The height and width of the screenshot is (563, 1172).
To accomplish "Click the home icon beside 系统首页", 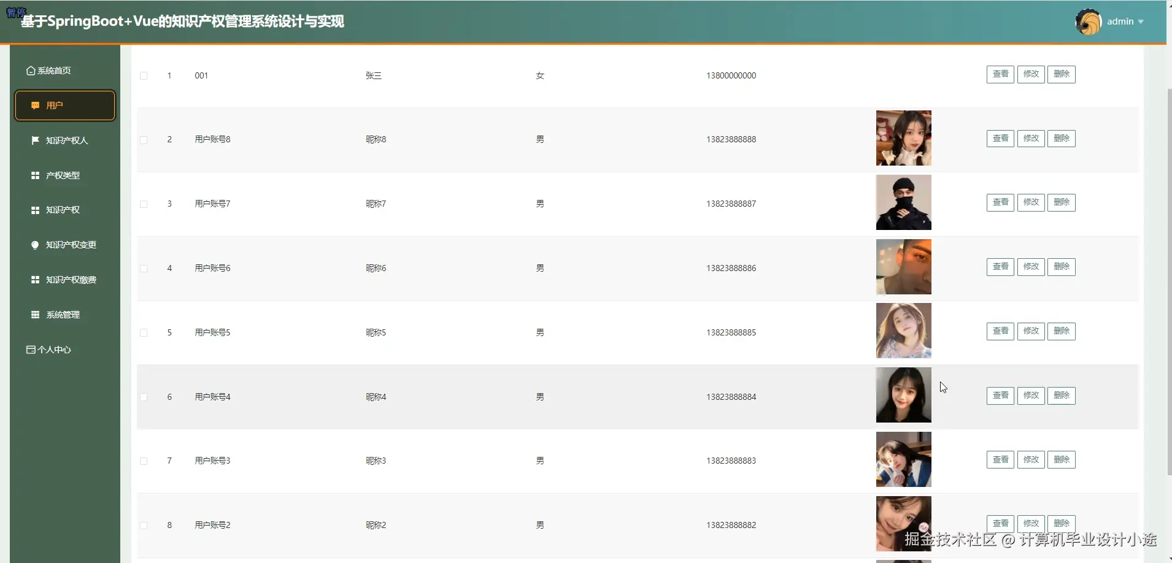I will (31, 71).
